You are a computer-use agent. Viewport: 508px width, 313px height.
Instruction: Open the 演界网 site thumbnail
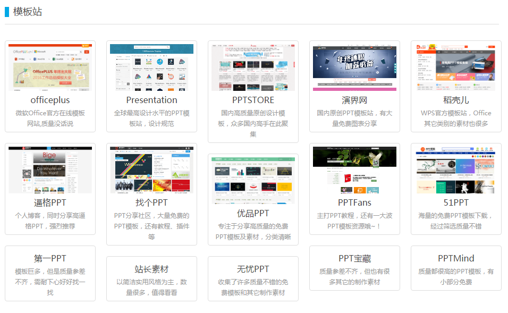(x=354, y=67)
